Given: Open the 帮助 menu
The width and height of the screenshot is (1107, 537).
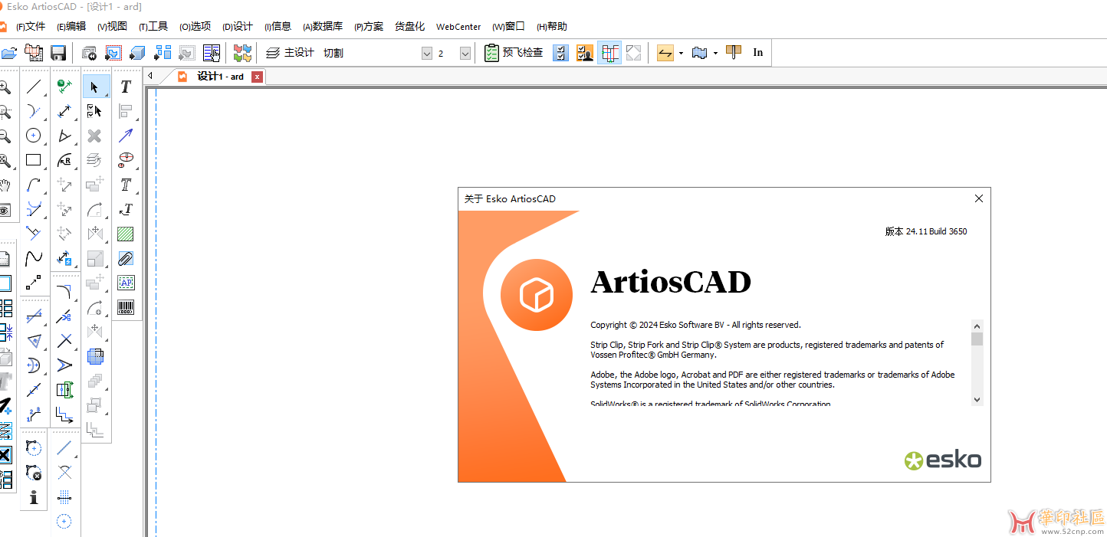Looking at the screenshot, I should (x=552, y=26).
